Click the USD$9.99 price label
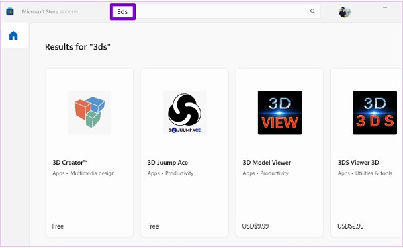Screen dimensions: 403x248 [255, 226]
